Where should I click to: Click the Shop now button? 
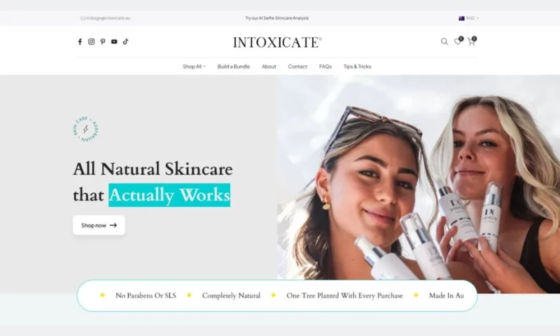tap(99, 225)
